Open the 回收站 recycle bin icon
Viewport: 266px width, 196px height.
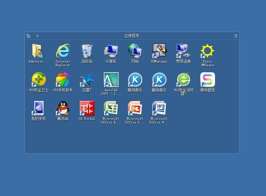[x=87, y=51]
